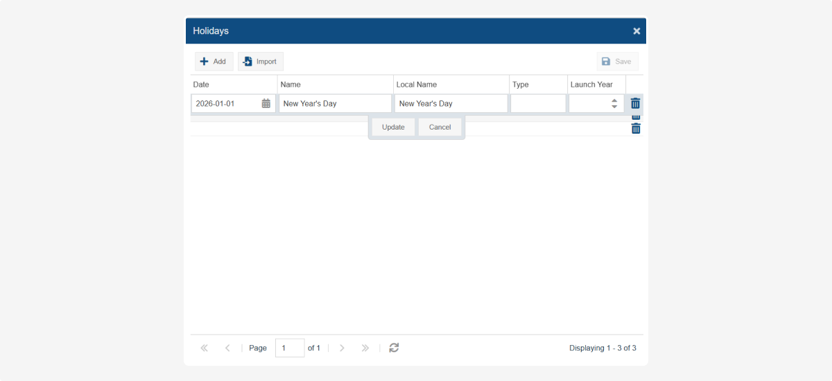Click the Date field showing 2026-01-01
The height and width of the screenshot is (381, 832).
(x=225, y=104)
